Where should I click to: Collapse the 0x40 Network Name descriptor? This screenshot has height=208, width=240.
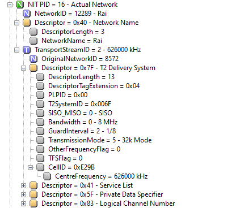[x=16, y=23]
